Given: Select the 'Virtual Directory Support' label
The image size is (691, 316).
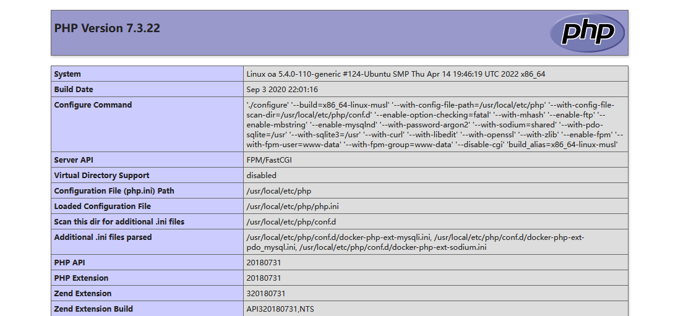Looking at the screenshot, I should point(102,176).
